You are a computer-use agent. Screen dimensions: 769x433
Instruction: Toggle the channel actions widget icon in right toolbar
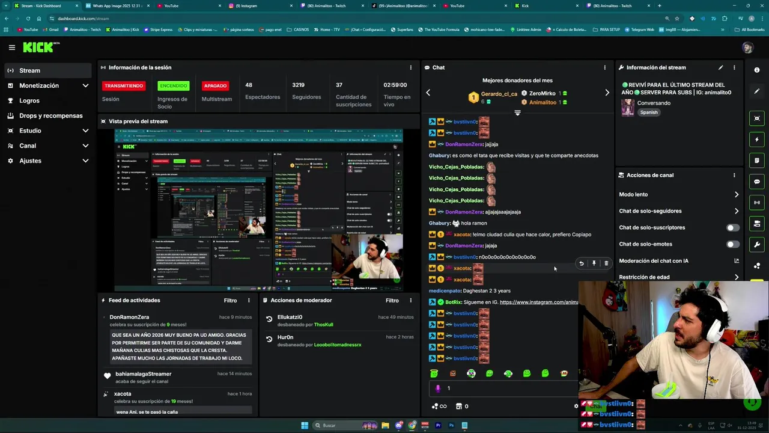[757, 224]
